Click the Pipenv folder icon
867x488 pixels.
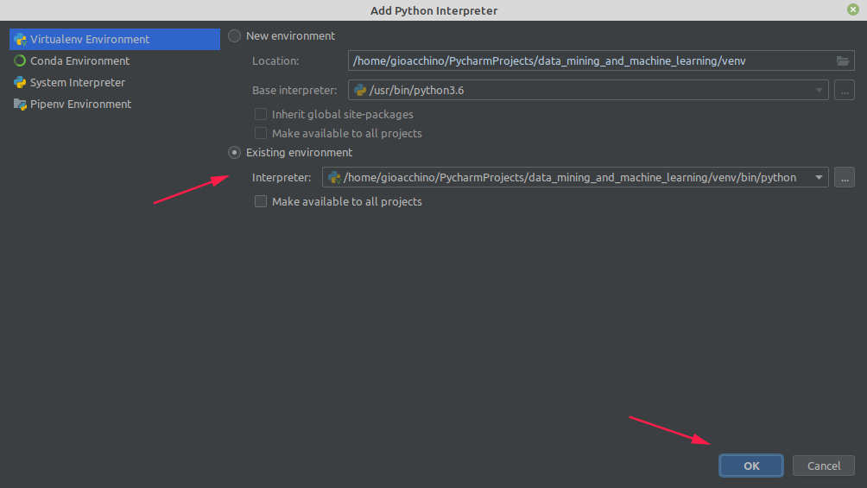[20, 104]
